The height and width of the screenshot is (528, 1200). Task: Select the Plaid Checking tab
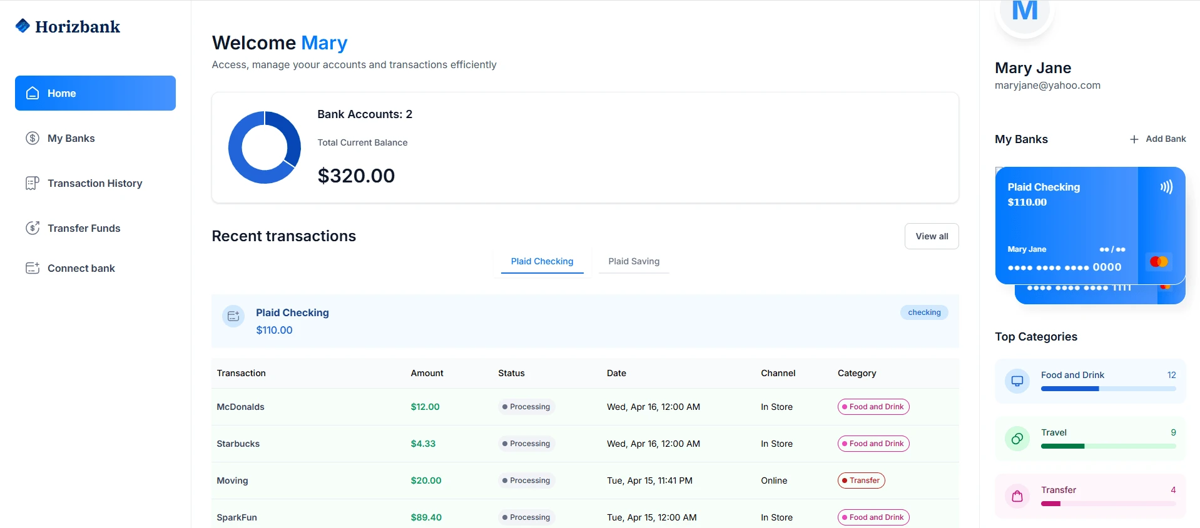(x=542, y=261)
